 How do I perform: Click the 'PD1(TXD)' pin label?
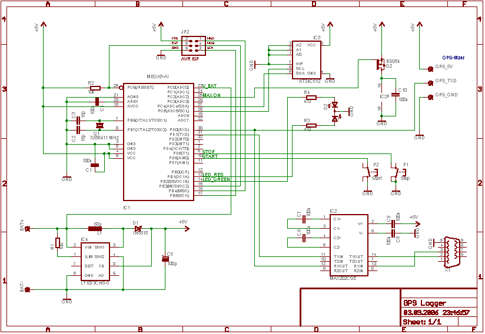[180, 135]
